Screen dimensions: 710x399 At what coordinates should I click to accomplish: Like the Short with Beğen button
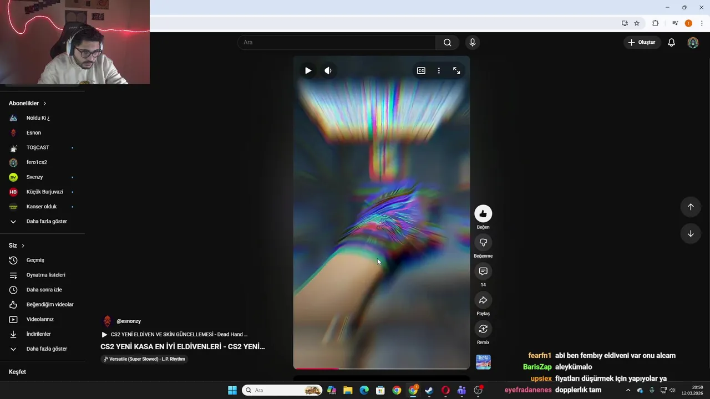pyautogui.click(x=483, y=213)
